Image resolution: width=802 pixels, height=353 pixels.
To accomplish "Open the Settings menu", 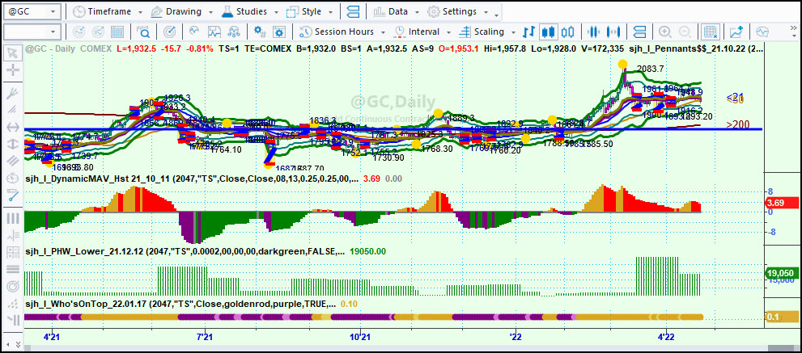I will [x=458, y=11].
